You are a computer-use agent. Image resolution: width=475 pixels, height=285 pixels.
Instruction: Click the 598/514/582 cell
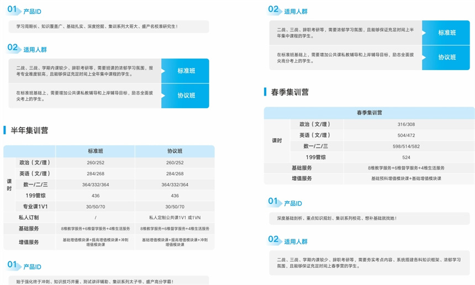coord(406,146)
